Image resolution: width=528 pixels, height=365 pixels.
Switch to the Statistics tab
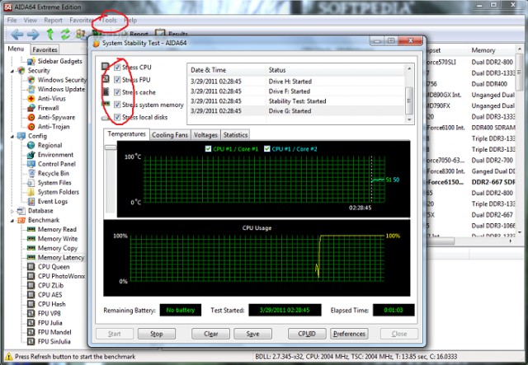(x=235, y=135)
